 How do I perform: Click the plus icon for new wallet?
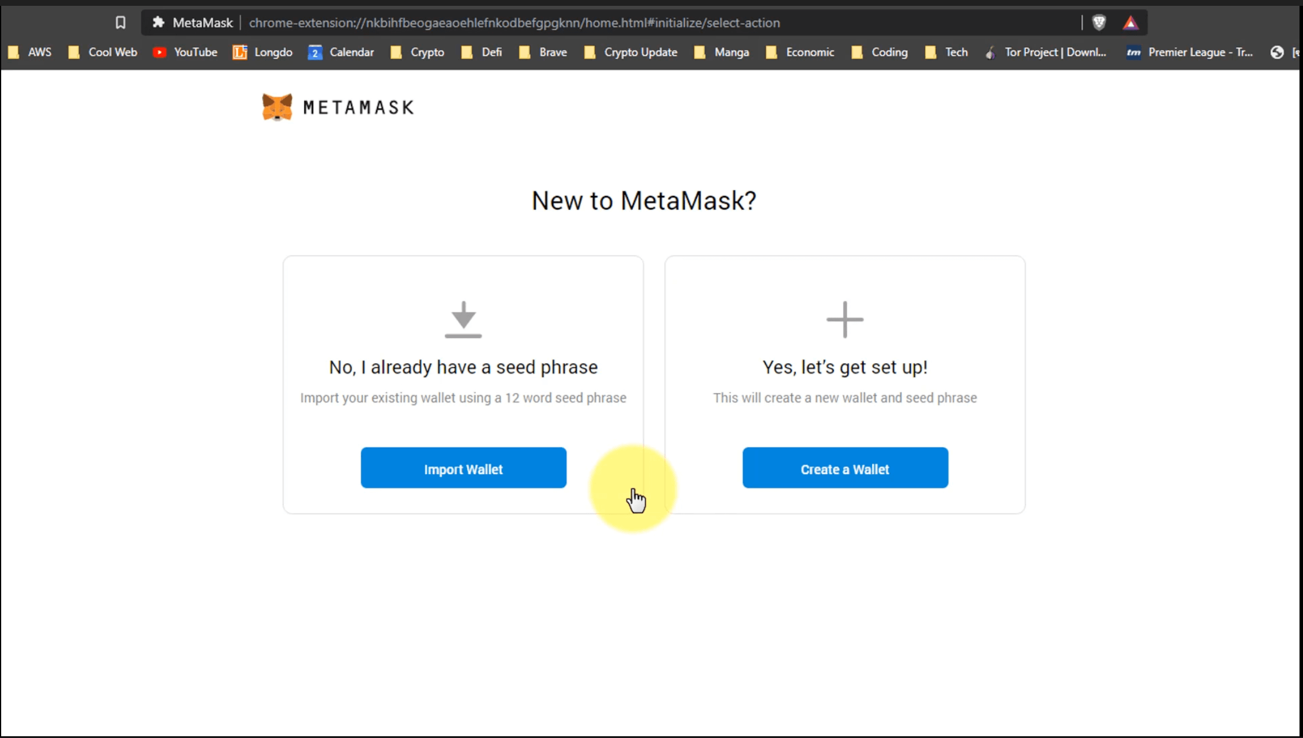pyautogui.click(x=845, y=319)
